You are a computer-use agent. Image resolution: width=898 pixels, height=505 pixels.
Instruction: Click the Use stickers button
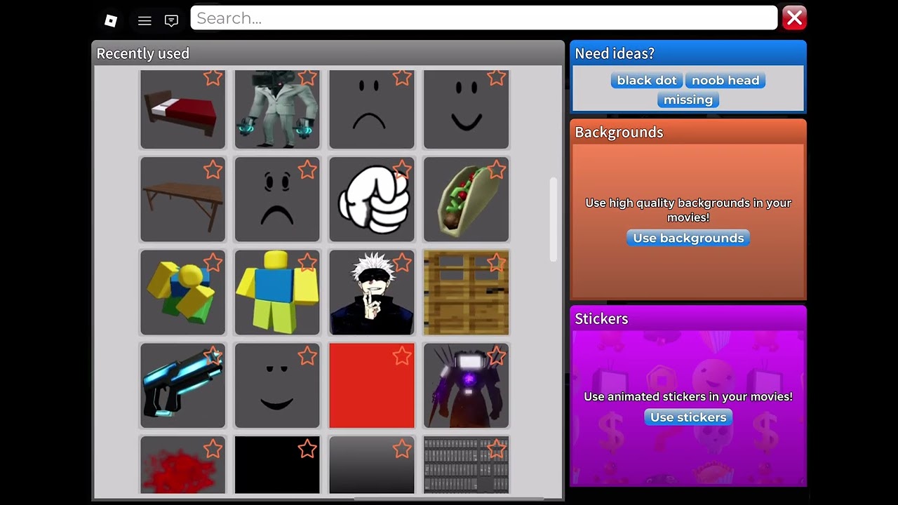point(688,417)
